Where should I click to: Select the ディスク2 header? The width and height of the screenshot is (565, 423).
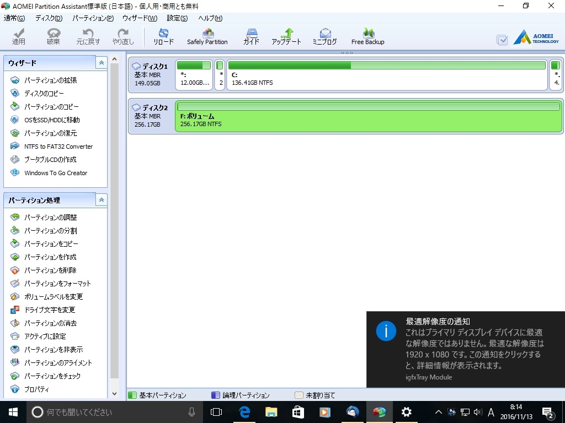151,116
